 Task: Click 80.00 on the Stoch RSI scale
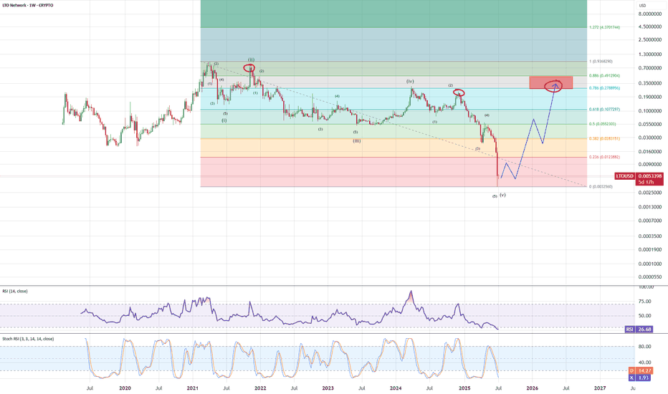coord(645,347)
